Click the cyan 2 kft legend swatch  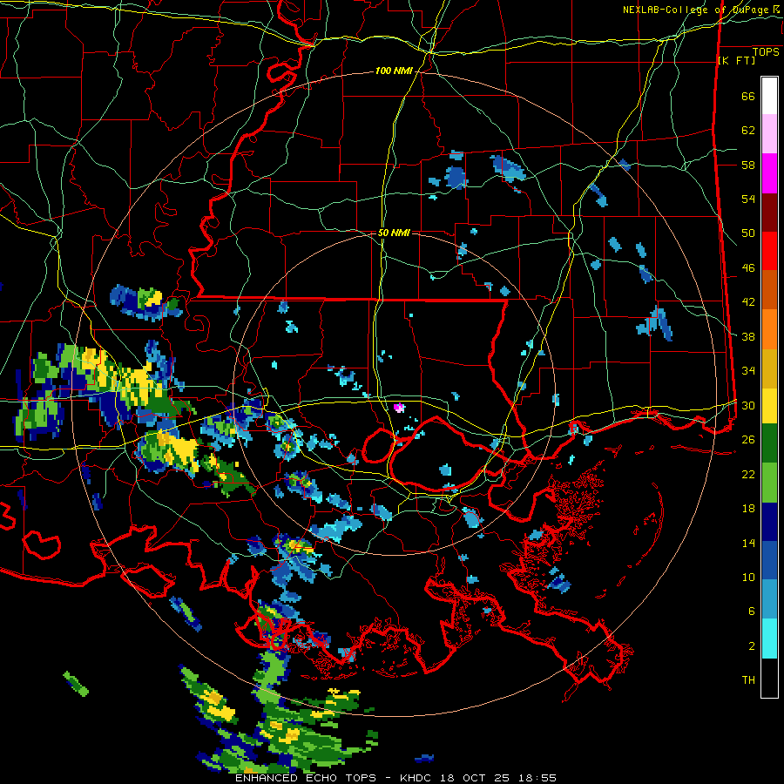[769, 639]
